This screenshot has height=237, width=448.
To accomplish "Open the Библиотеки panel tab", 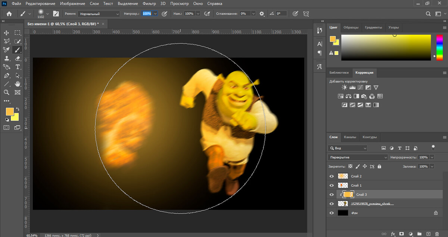I will click(x=339, y=73).
